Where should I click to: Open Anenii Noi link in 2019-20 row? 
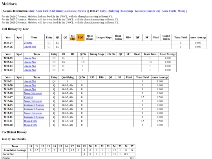[30, 85]
